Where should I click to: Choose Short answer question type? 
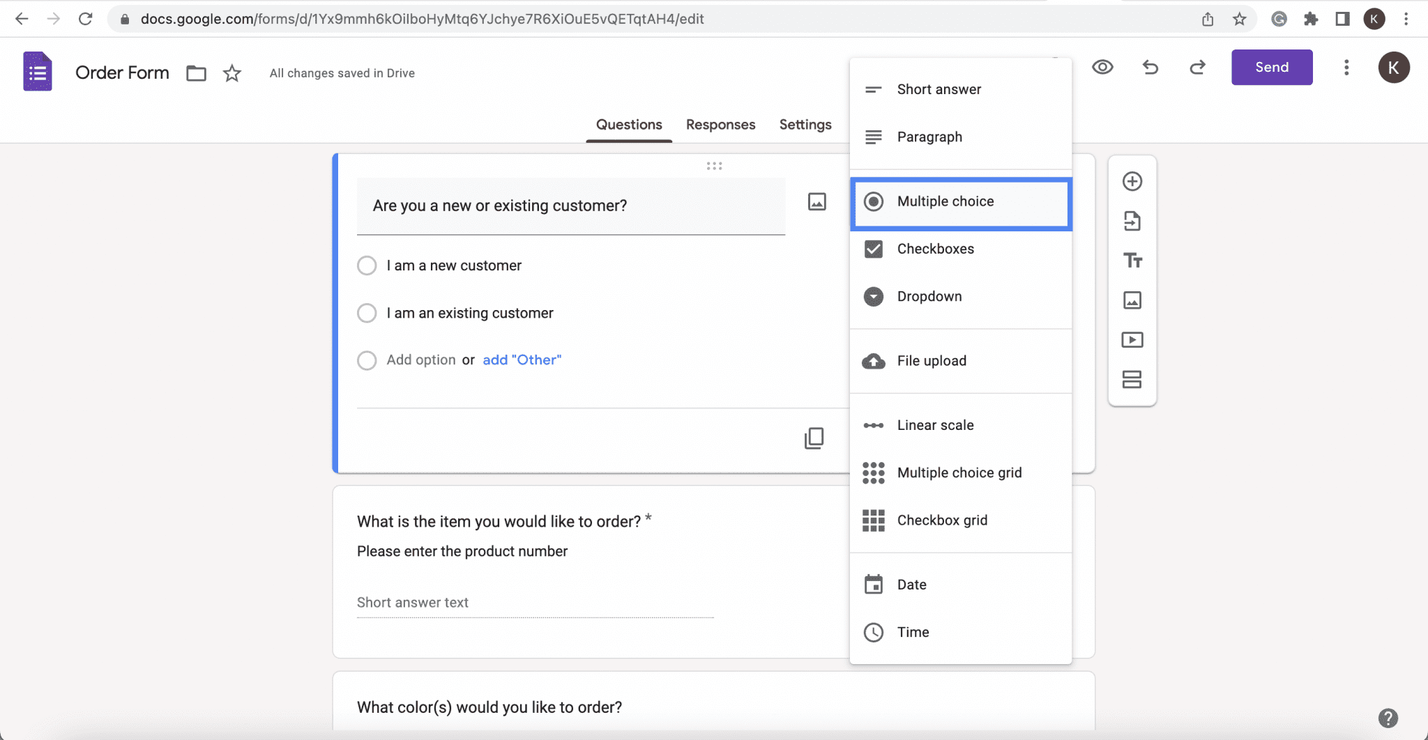[x=961, y=89]
